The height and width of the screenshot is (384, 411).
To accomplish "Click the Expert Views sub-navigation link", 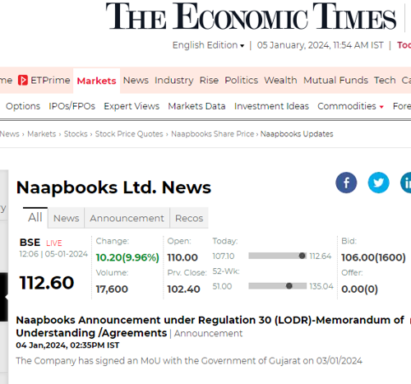I will point(132,106).
